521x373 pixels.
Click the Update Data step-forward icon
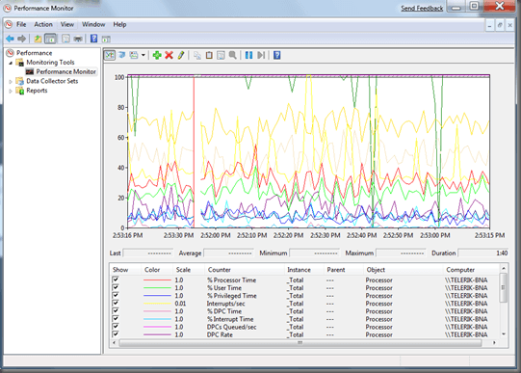click(261, 55)
